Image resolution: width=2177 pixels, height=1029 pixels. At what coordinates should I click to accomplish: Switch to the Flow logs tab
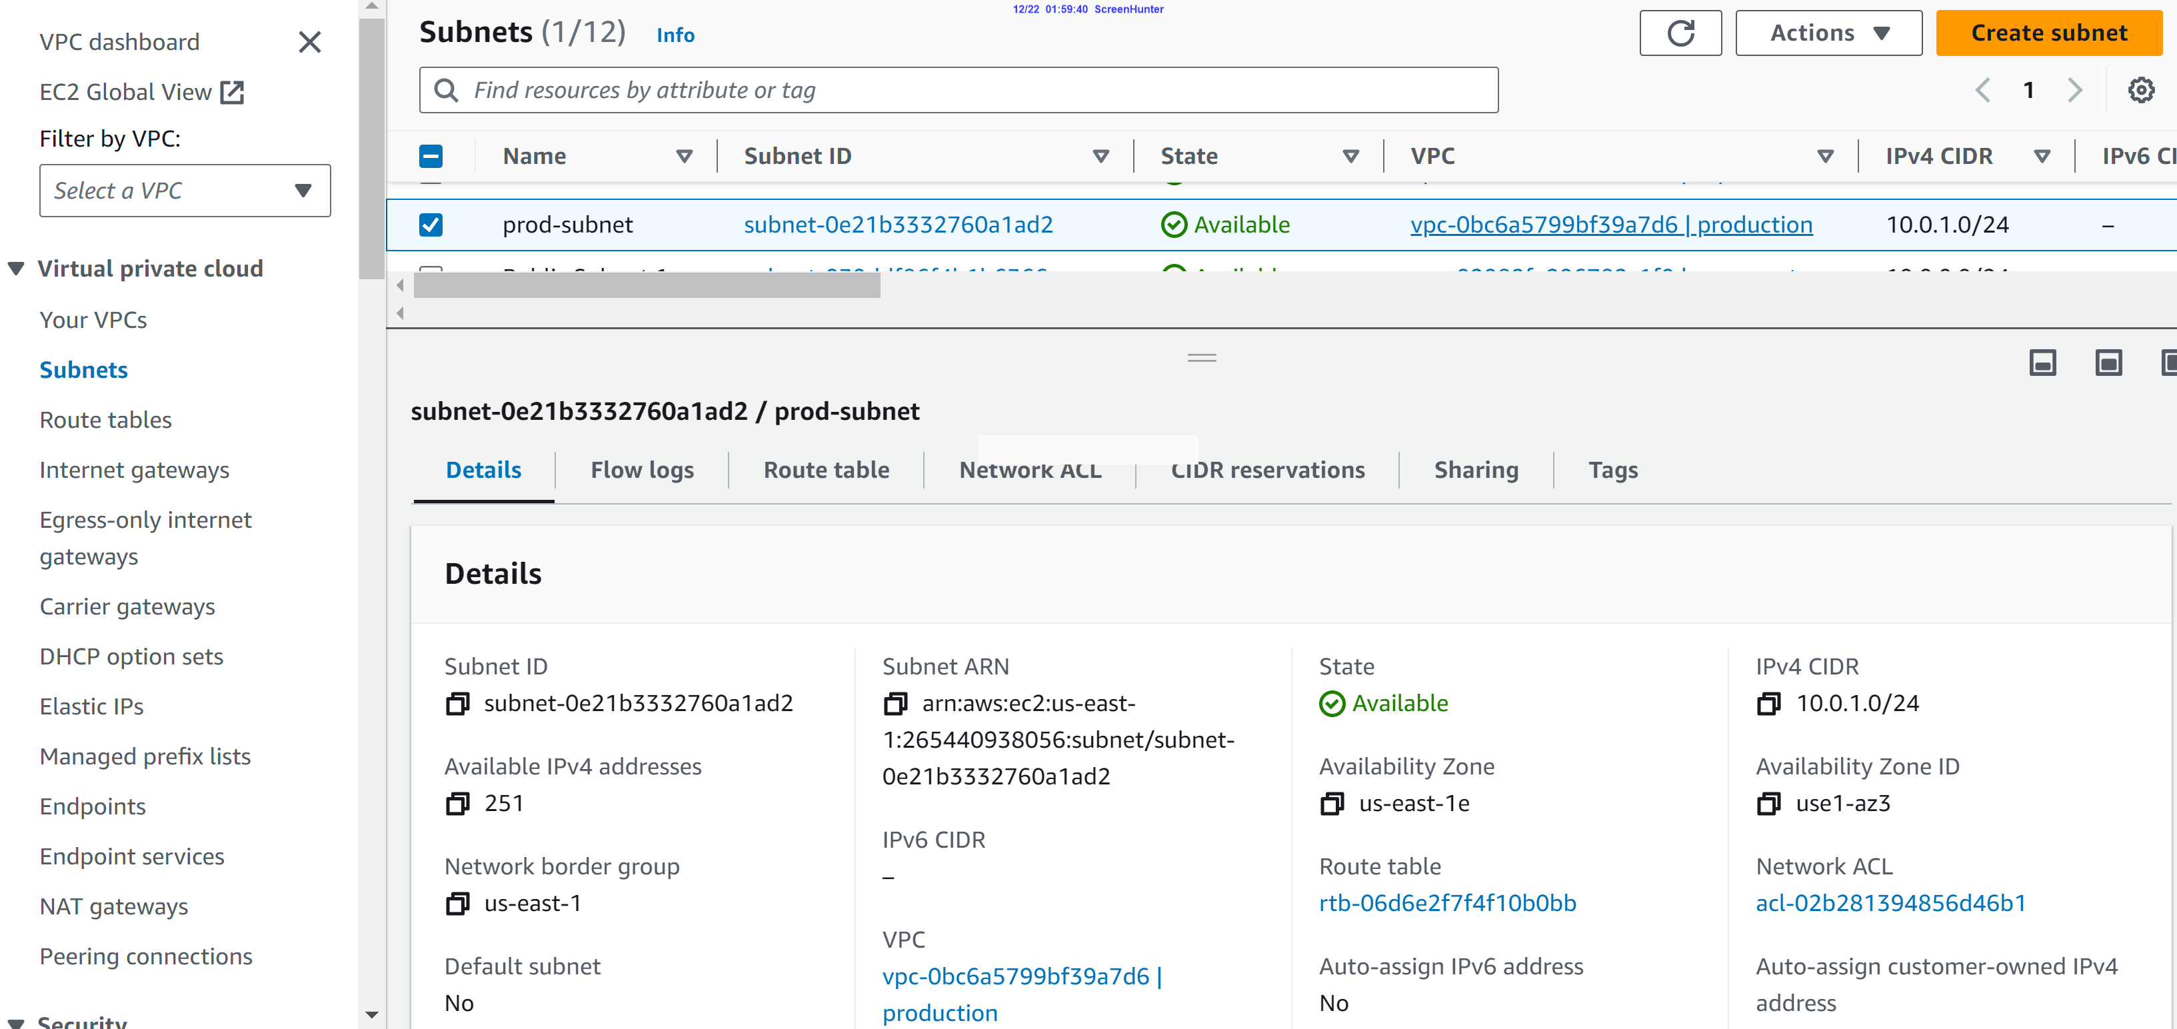click(641, 470)
